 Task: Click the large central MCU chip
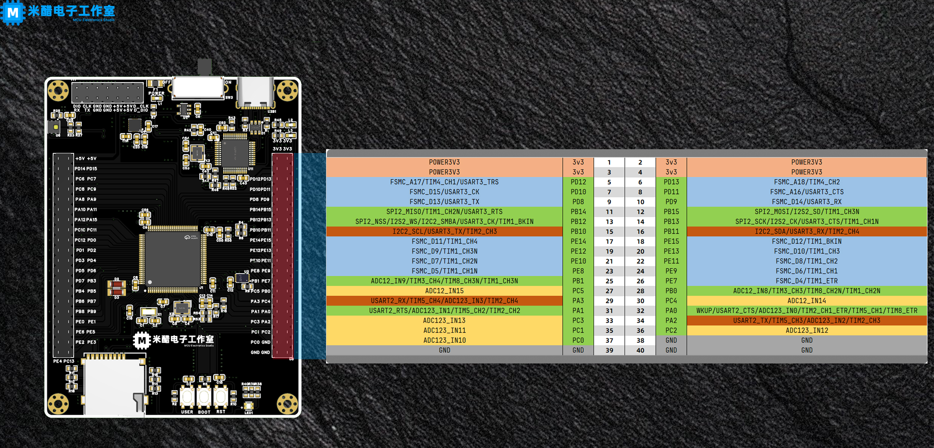(172, 259)
